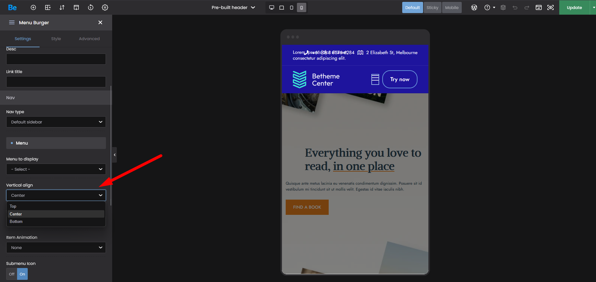
Task: Select Bottom in Vertical align list
Action: click(x=16, y=222)
